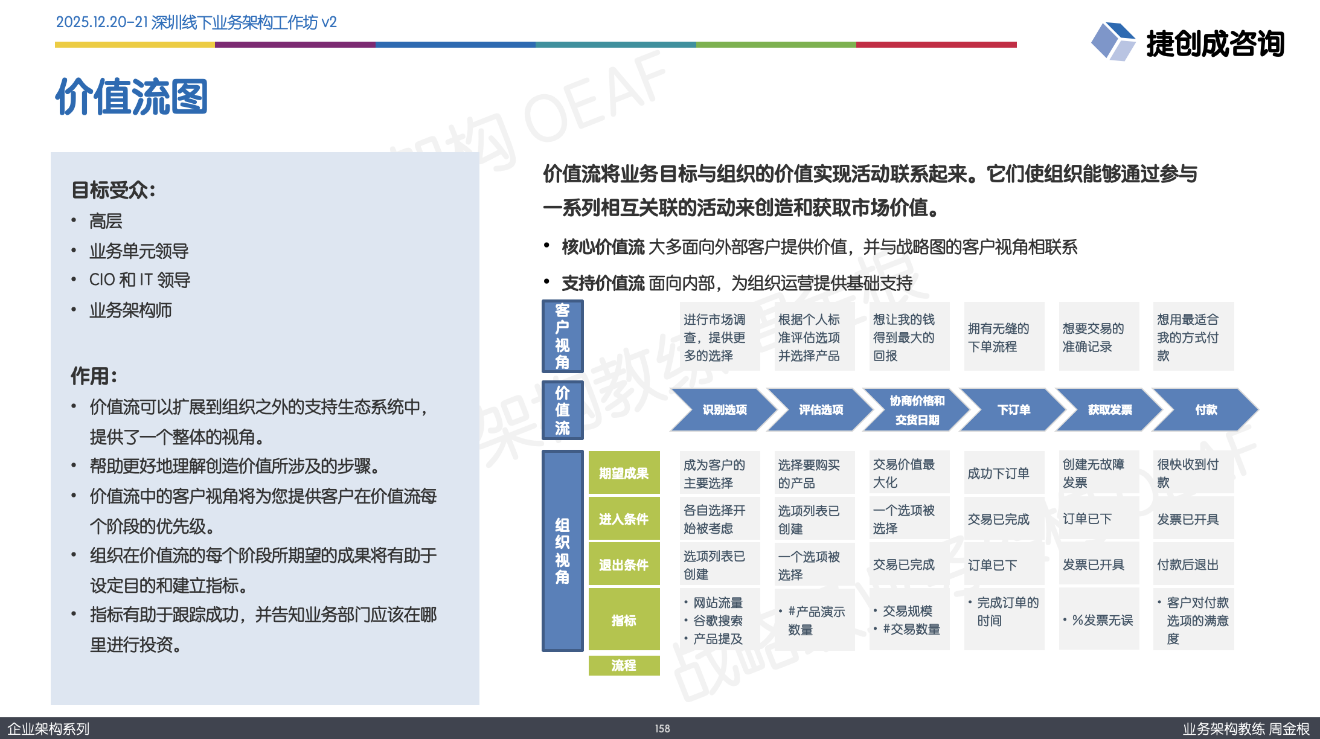Viewport: 1320px width, 739px height.
Task: Click page number 158 in the footer
Action: pos(662,729)
